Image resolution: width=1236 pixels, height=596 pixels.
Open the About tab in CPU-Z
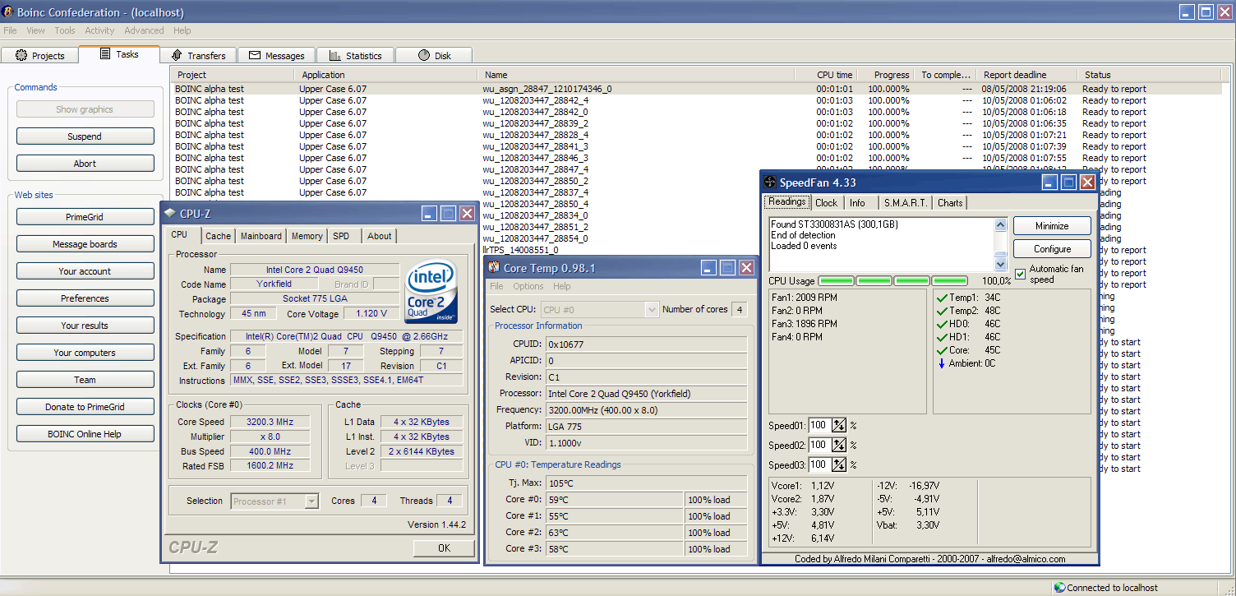[x=380, y=236]
